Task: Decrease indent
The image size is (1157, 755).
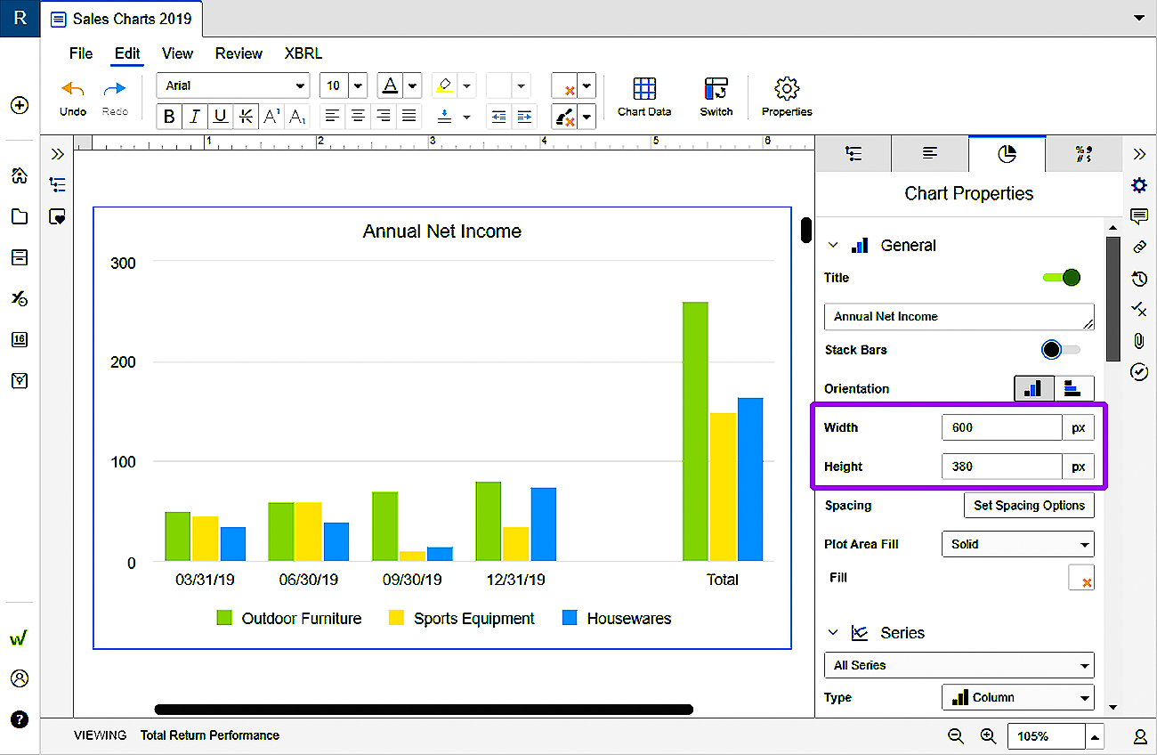Action: [x=499, y=117]
